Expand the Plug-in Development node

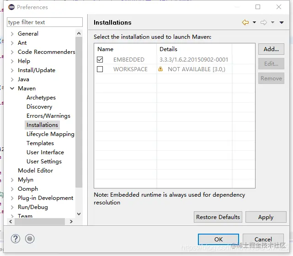click(x=12, y=198)
